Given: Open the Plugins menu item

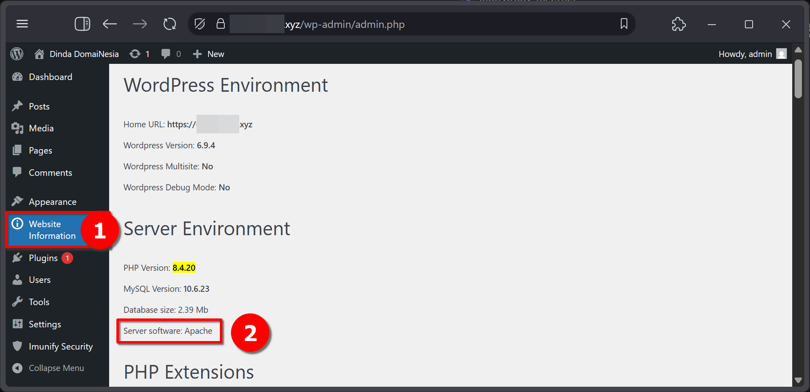Looking at the screenshot, I should (x=43, y=258).
